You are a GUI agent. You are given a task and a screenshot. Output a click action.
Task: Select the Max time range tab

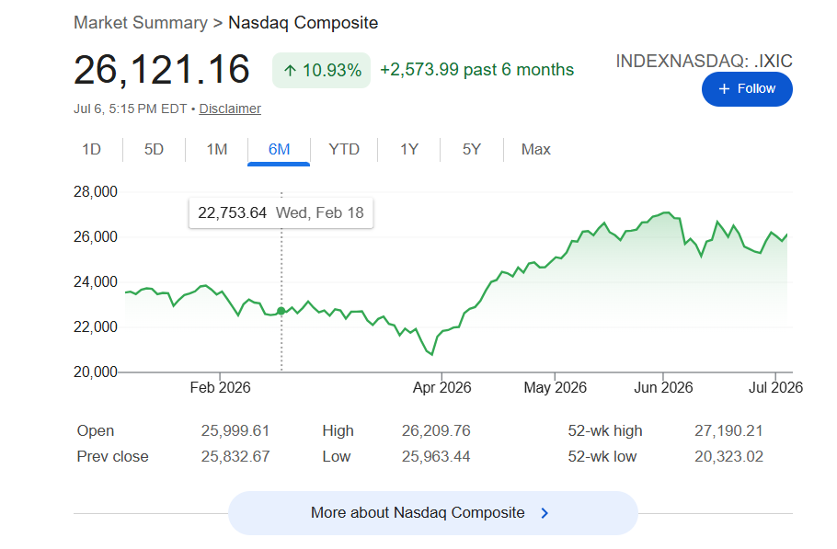click(535, 149)
